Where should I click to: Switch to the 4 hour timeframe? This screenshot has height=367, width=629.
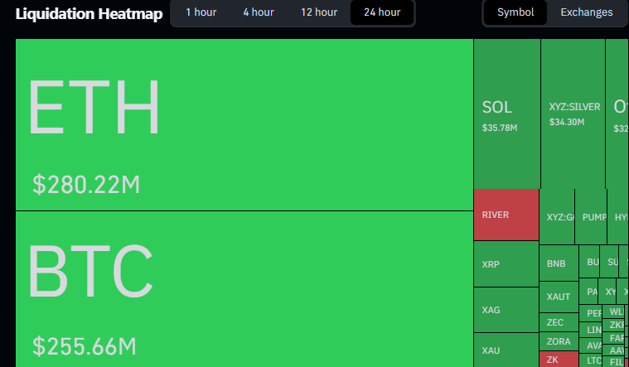[x=258, y=12]
